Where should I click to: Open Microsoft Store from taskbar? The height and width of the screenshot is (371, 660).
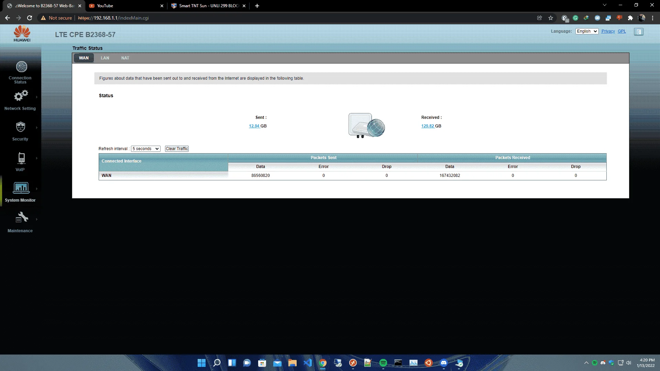(x=262, y=363)
